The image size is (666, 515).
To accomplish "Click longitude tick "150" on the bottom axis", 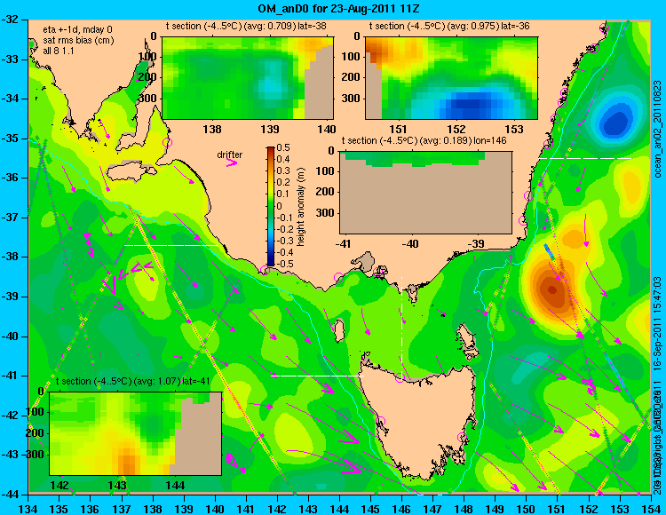I will 527,509.
